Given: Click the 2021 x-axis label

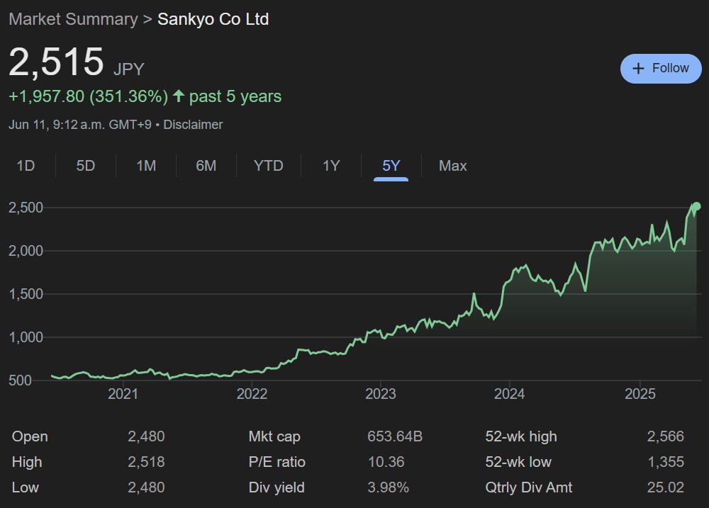Looking at the screenshot, I should pos(123,394).
